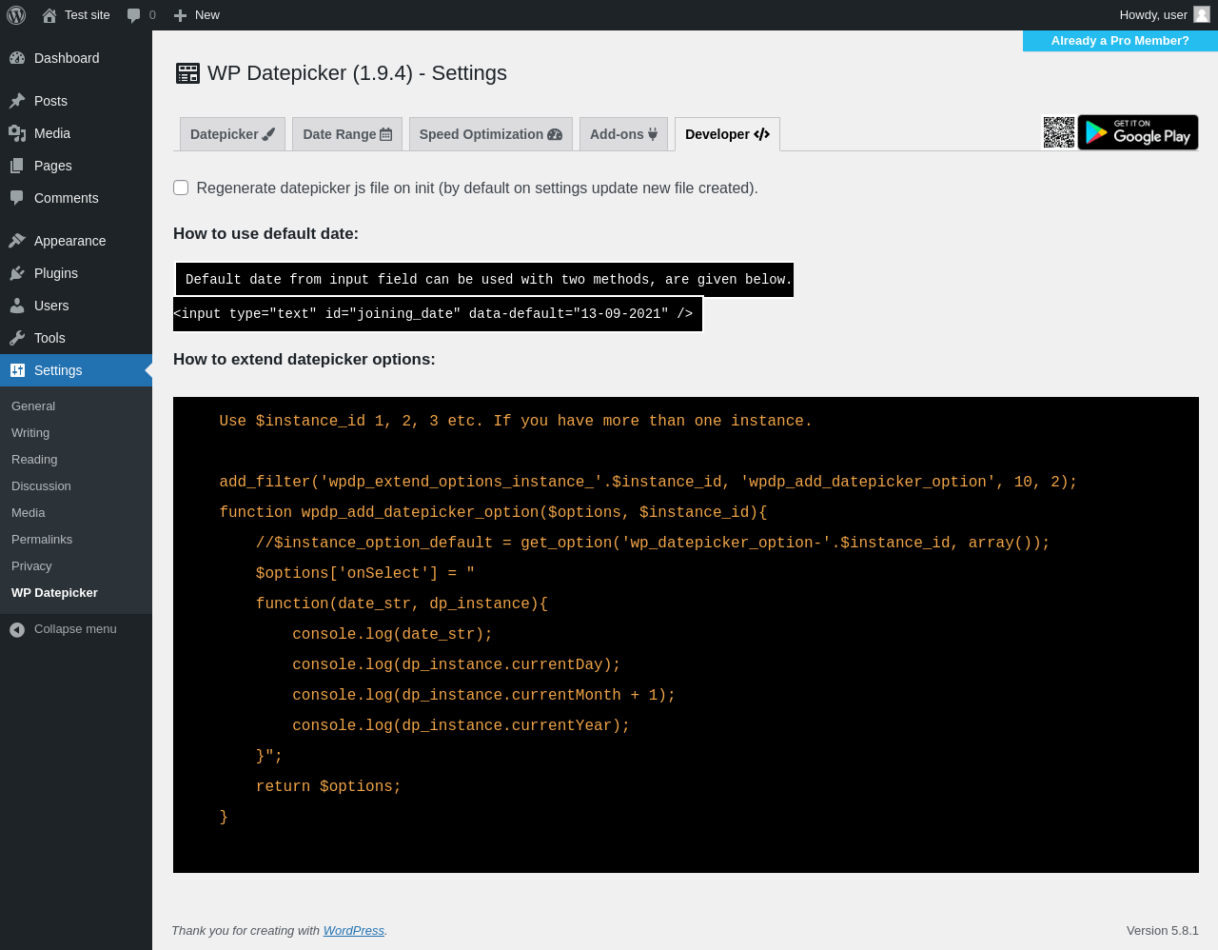Open Permalinks settings submenu item
This screenshot has width=1218, height=950.
click(42, 540)
